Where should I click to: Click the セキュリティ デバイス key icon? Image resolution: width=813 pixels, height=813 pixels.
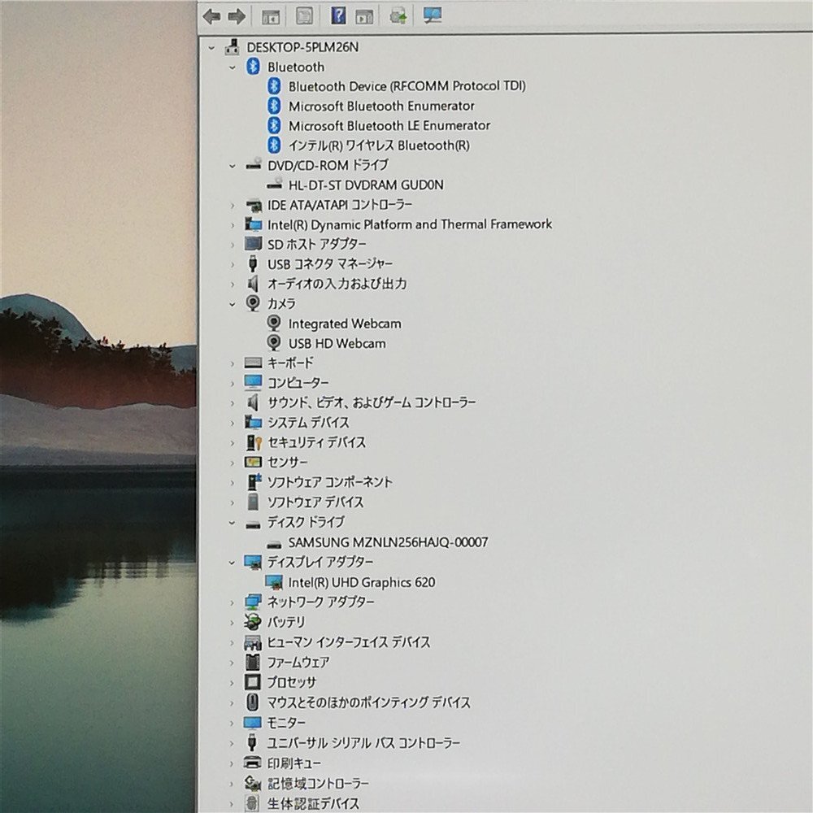pos(254,442)
